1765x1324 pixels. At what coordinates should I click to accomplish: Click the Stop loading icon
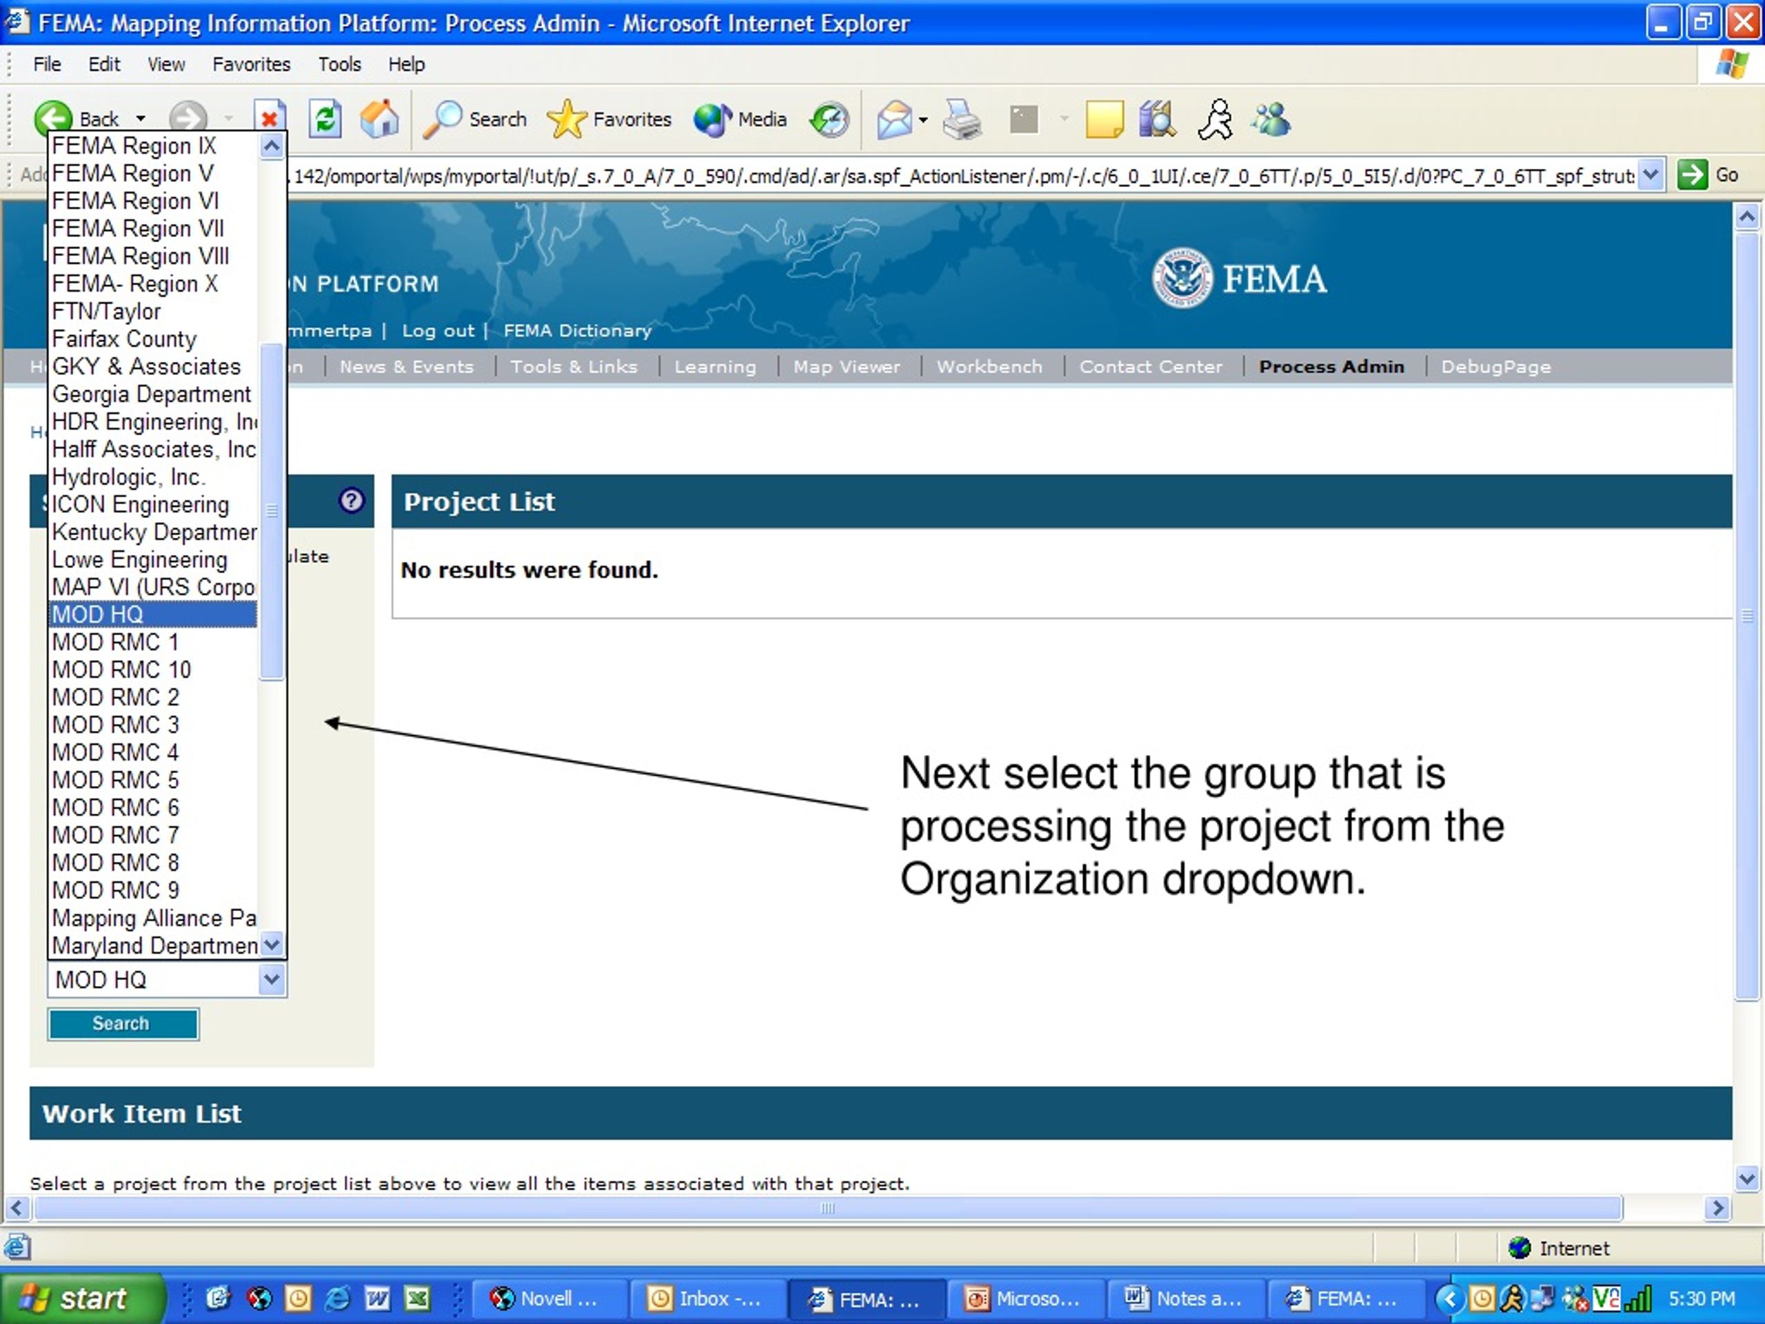270,119
